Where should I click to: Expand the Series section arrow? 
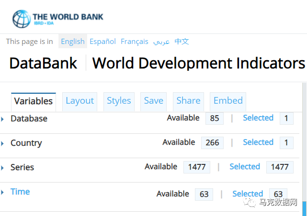(2, 168)
